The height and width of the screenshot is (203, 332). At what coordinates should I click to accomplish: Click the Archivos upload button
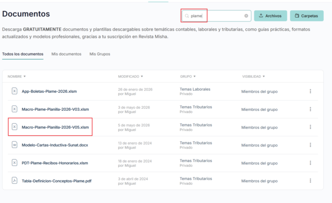point(270,16)
